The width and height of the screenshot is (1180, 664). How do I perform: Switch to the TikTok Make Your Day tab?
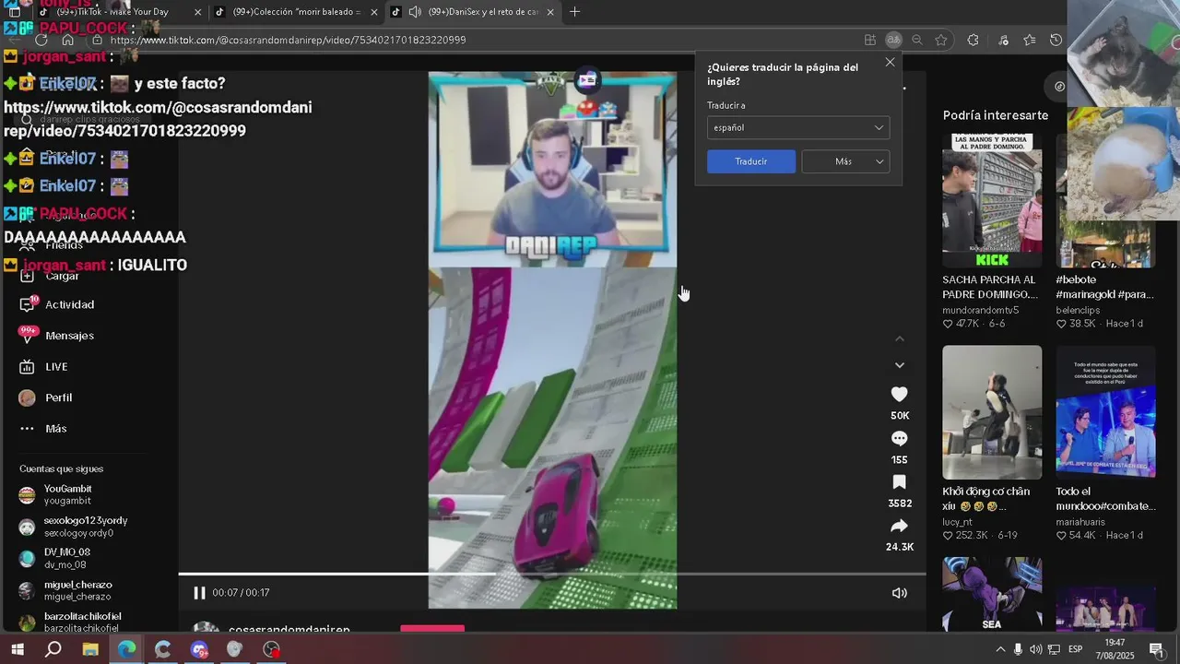[120, 12]
